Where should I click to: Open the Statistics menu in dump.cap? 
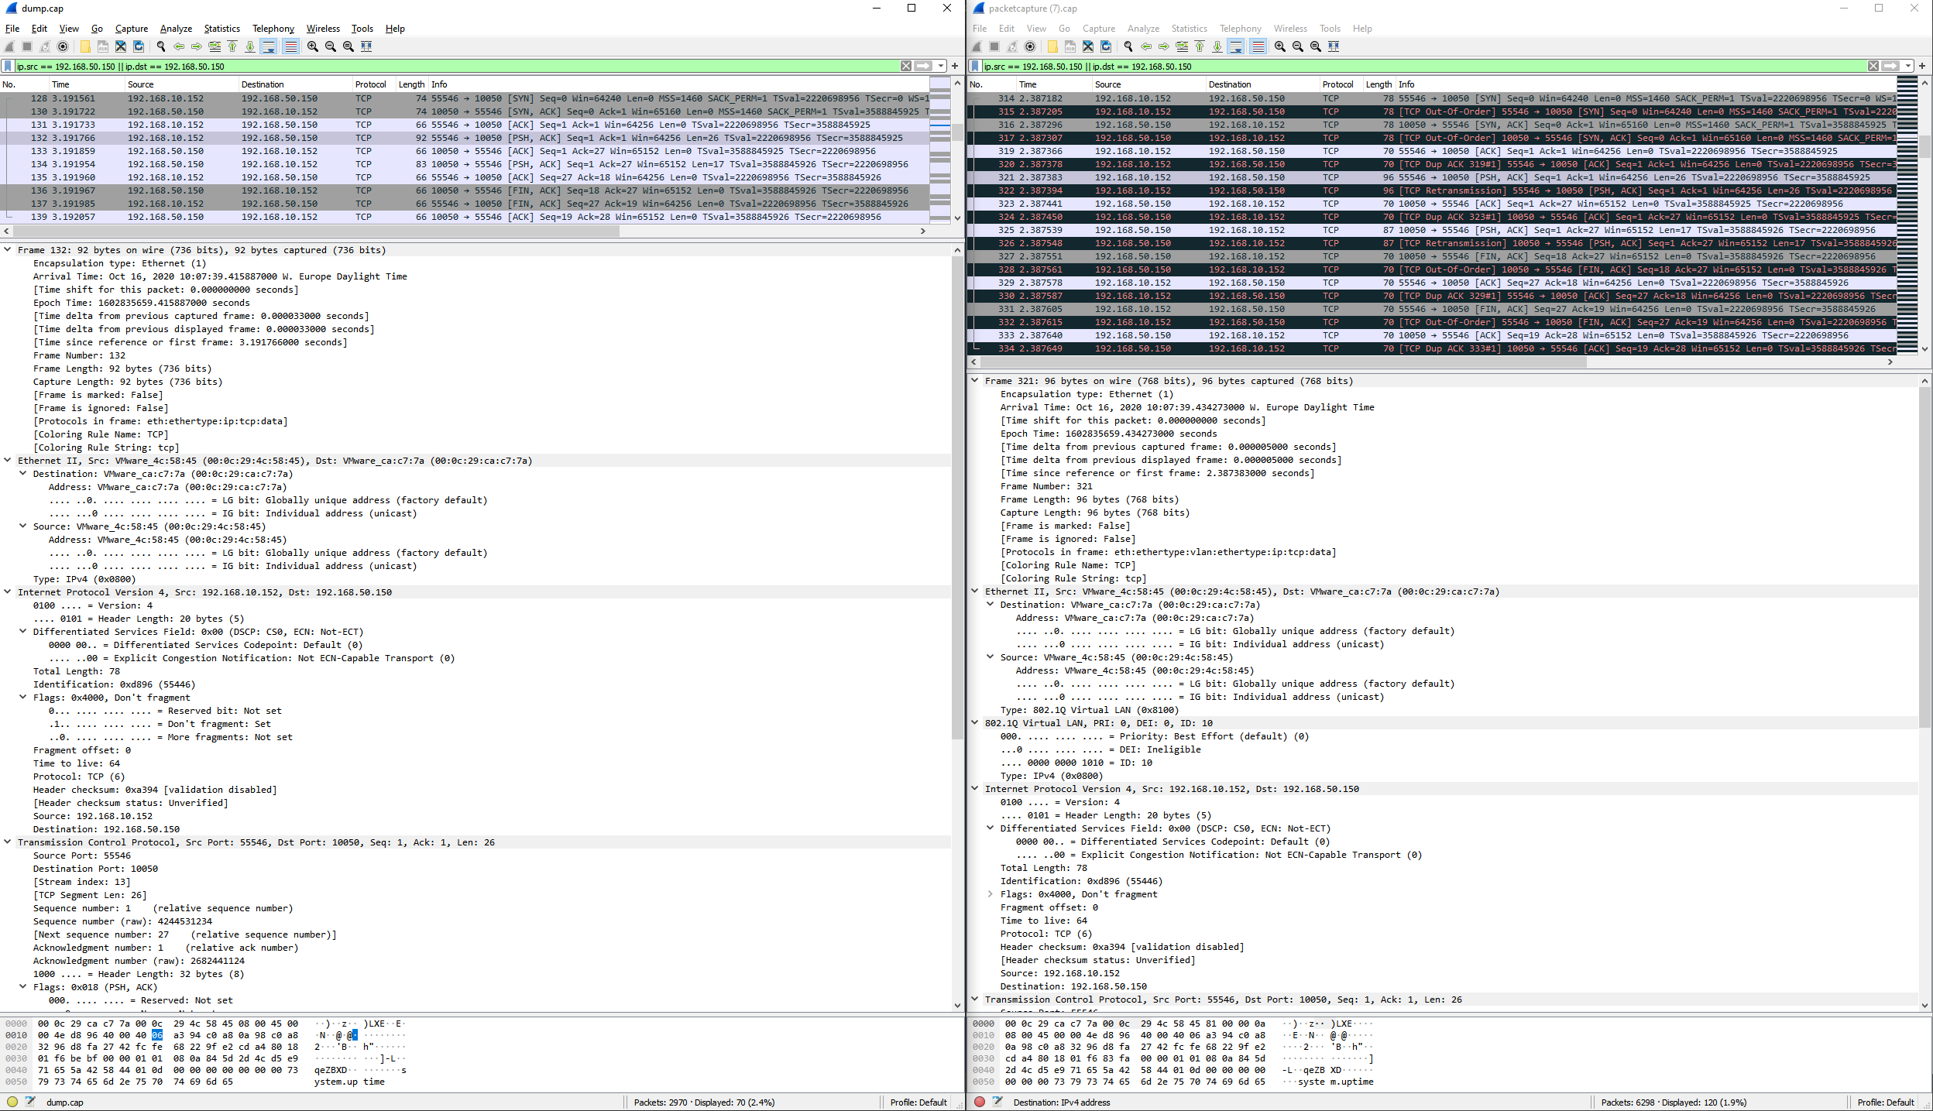[x=222, y=29]
